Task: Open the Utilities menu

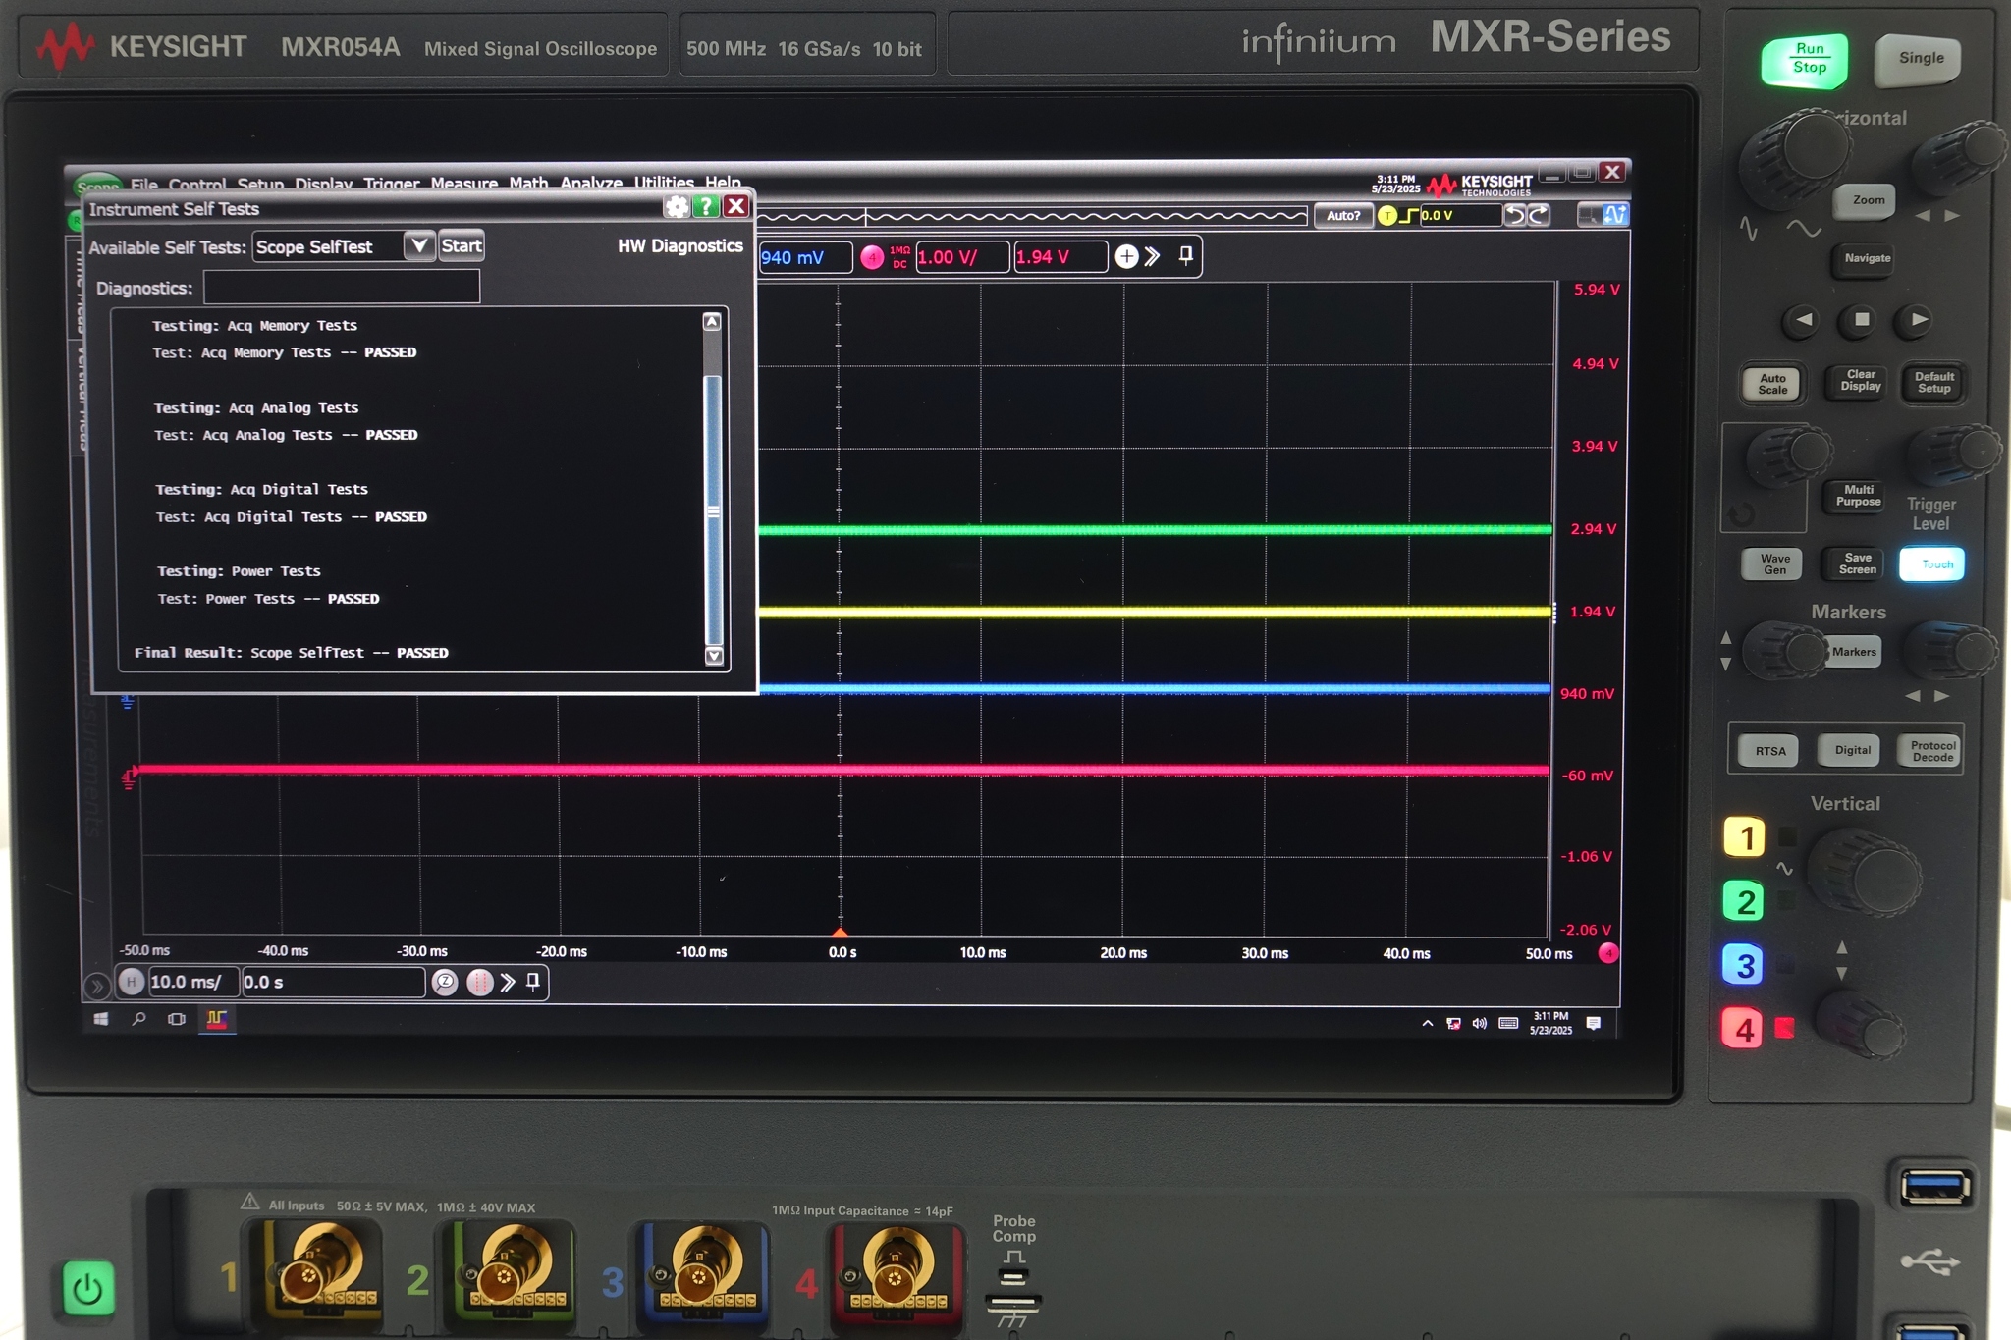Action: (x=664, y=183)
